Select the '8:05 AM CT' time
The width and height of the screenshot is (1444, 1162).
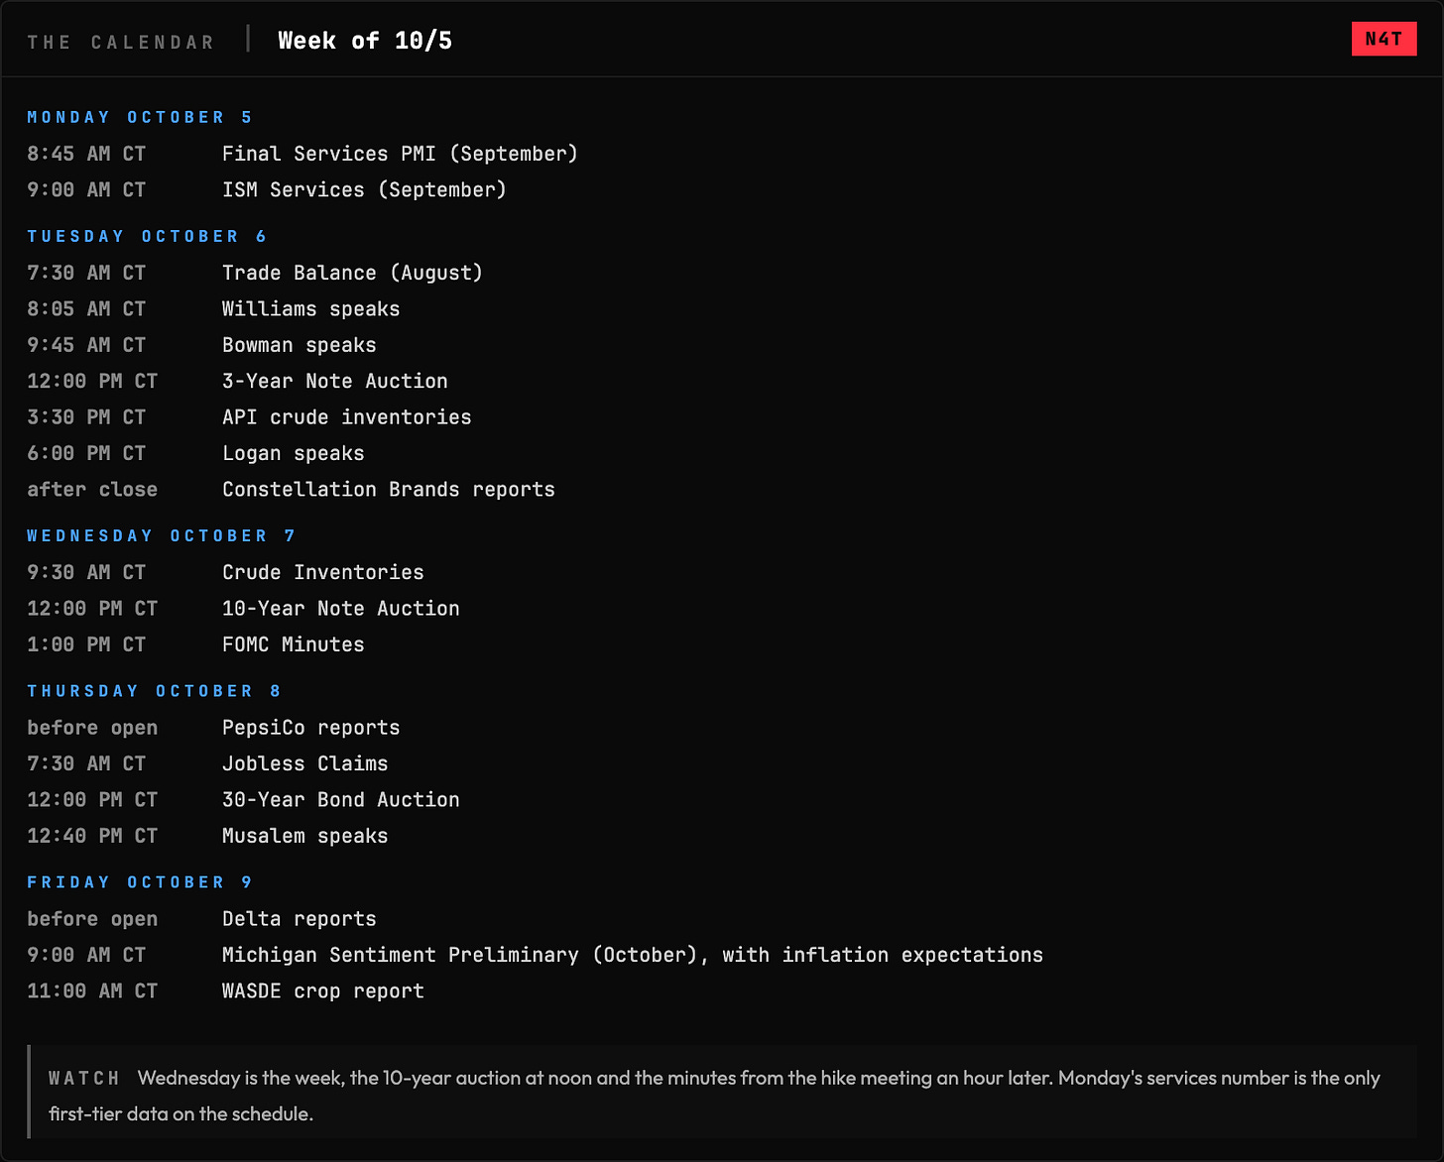point(86,309)
